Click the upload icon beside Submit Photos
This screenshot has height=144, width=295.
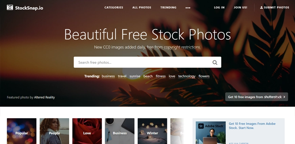(261, 7)
